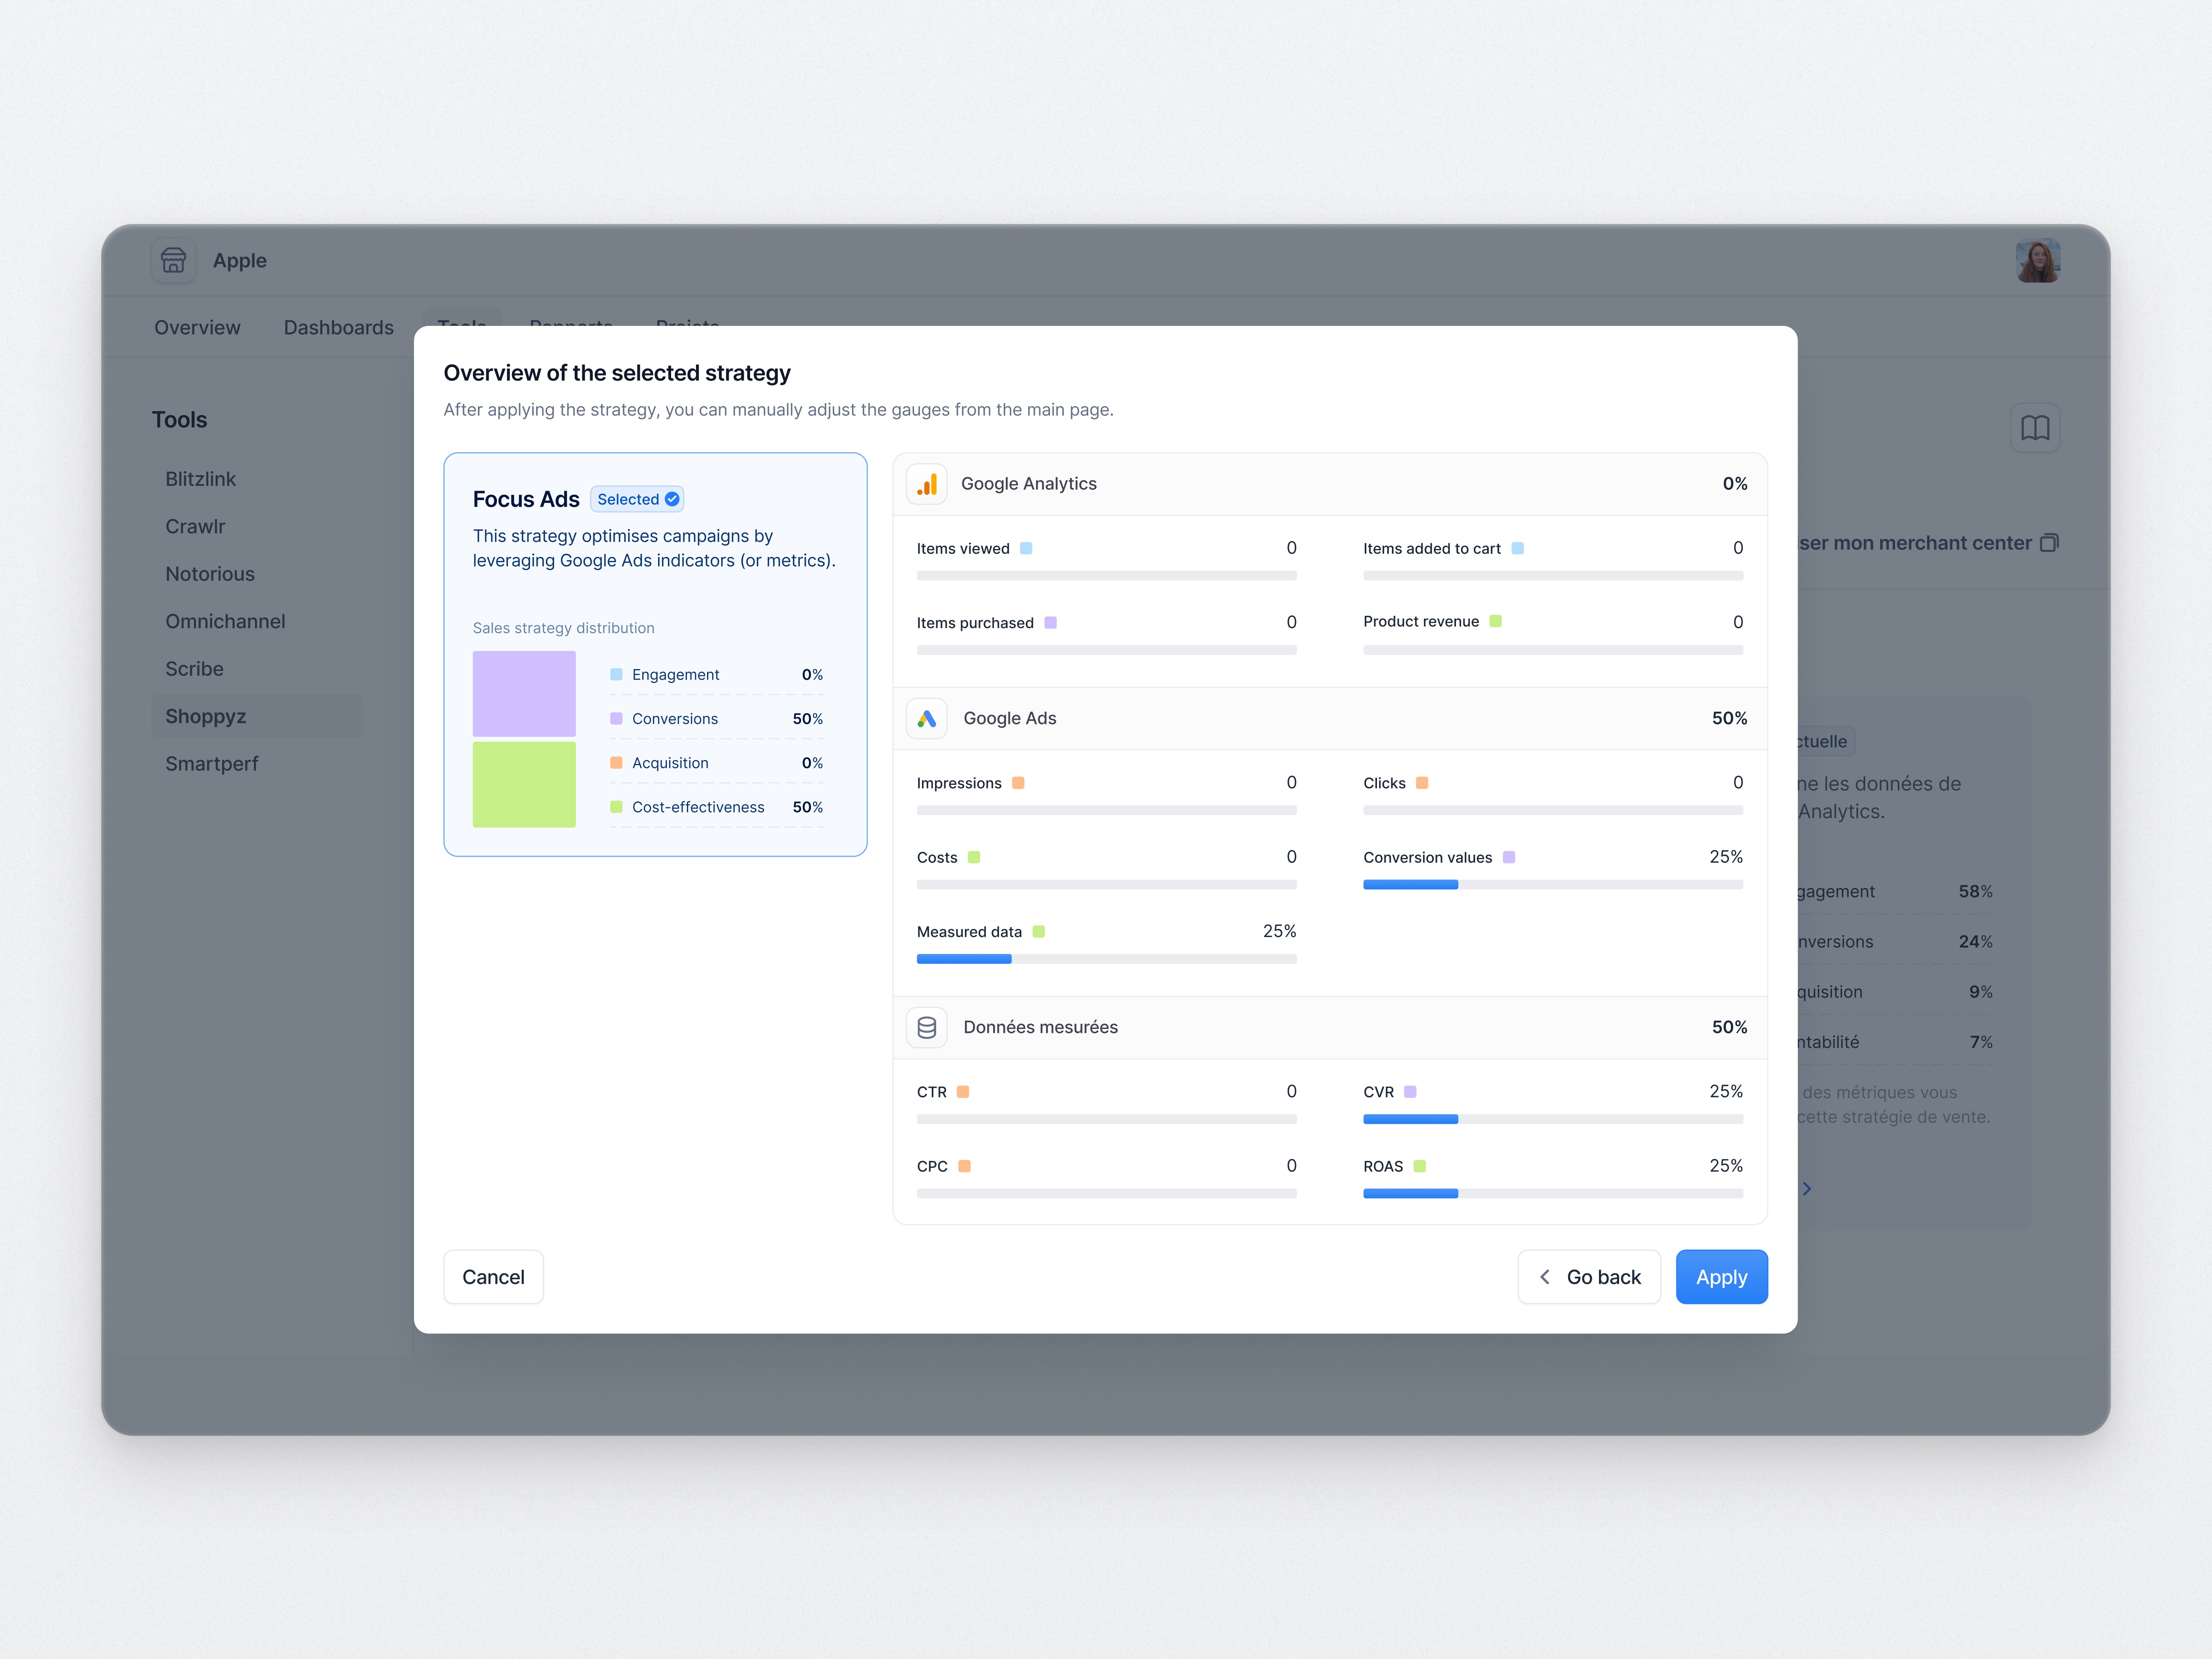Click the CVR progress bar
The width and height of the screenshot is (2212, 1659).
click(1553, 1119)
